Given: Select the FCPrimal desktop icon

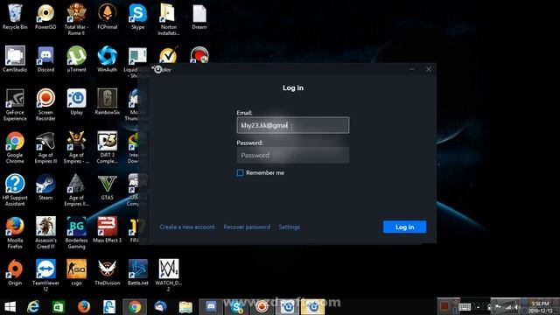Looking at the screenshot, I should pyautogui.click(x=107, y=17).
